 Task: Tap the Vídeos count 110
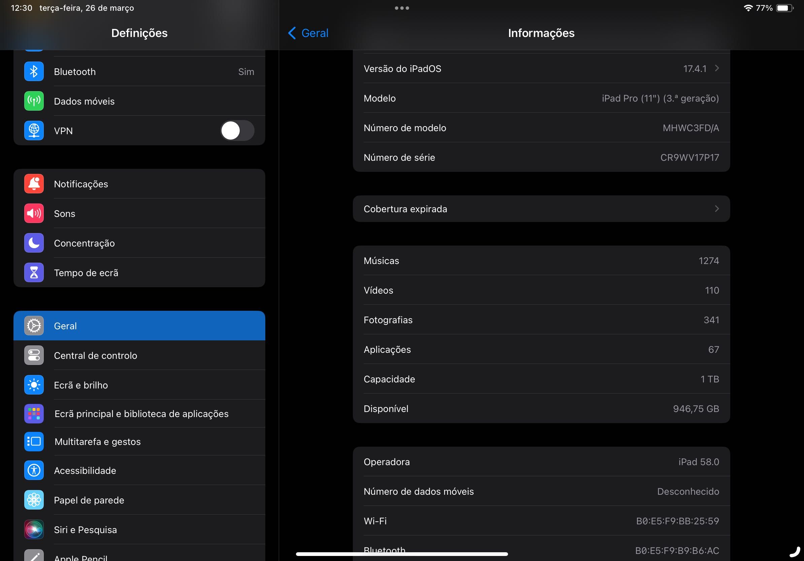pos(712,290)
